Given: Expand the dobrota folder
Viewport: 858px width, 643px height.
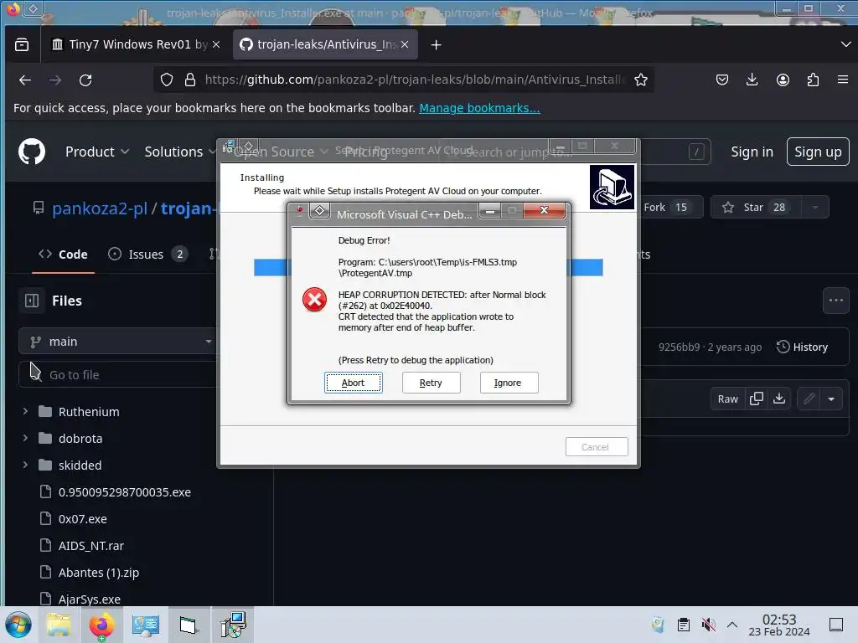Looking at the screenshot, I should [25, 438].
